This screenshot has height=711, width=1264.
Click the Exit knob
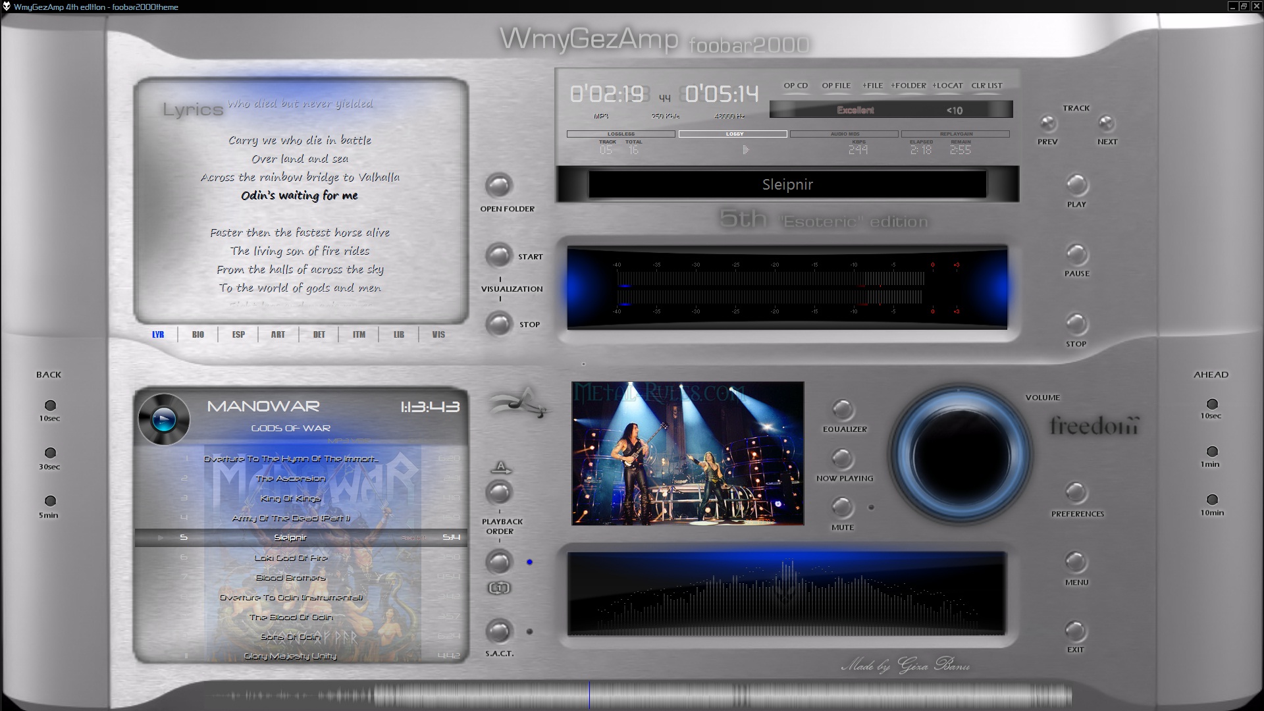click(1076, 631)
